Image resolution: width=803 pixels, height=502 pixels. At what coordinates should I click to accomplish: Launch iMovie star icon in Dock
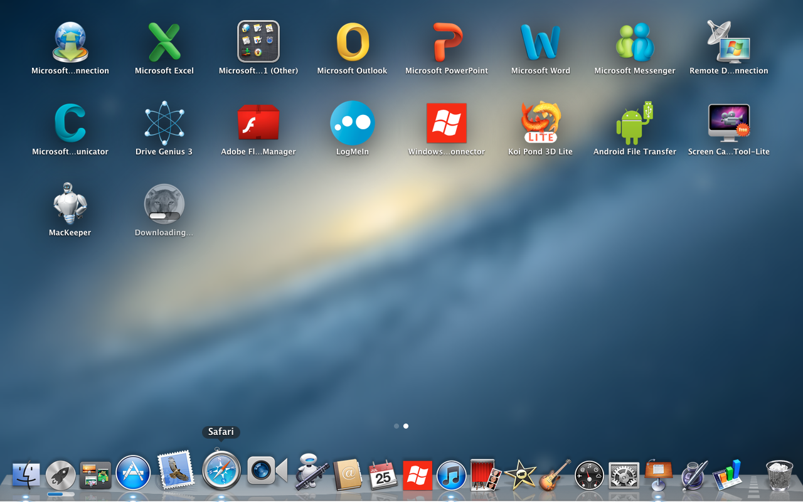pos(520,475)
